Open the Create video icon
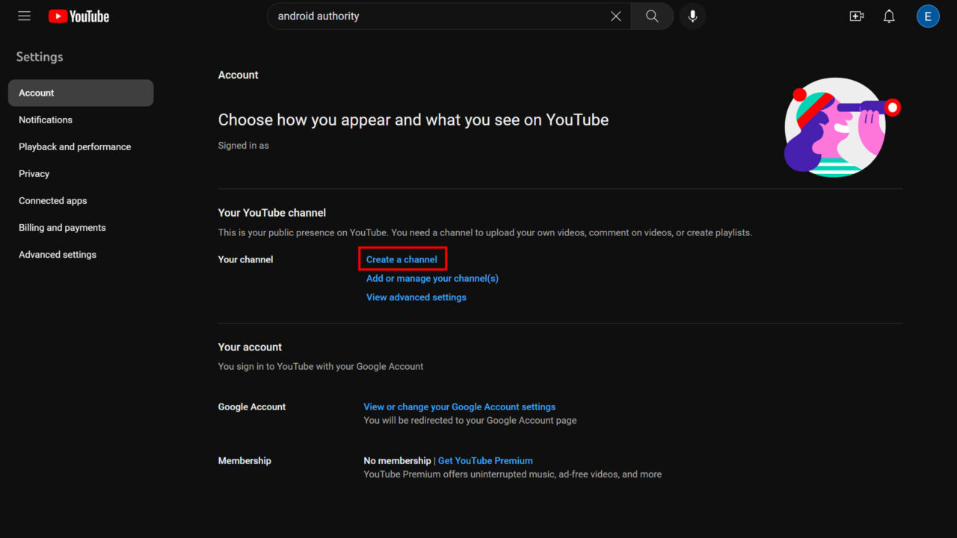The image size is (957, 538). point(857,16)
